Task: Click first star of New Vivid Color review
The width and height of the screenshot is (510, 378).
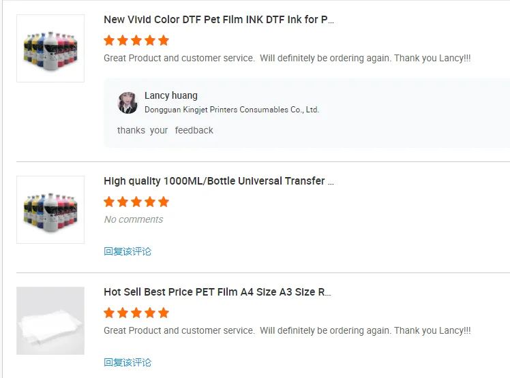Action: pos(109,40)
